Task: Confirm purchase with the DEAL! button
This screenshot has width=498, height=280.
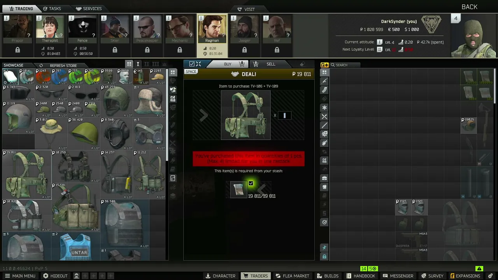Action: click(249, 74)
